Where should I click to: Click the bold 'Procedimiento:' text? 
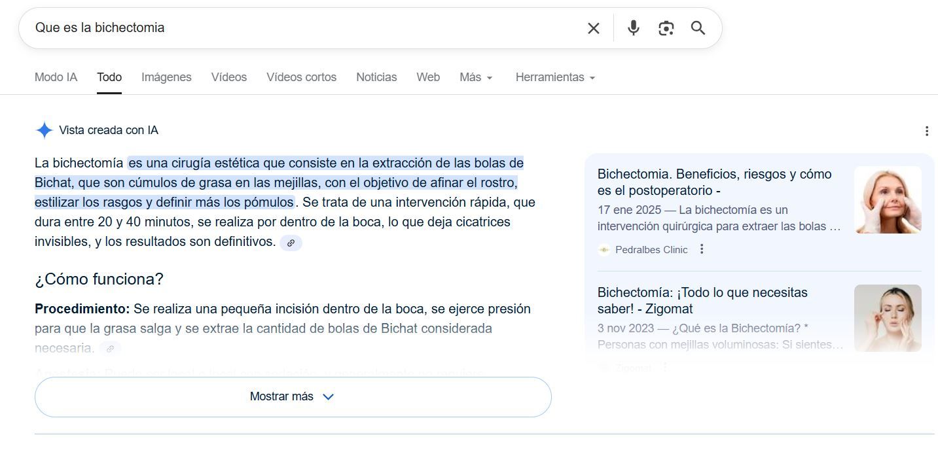(82, 309)
